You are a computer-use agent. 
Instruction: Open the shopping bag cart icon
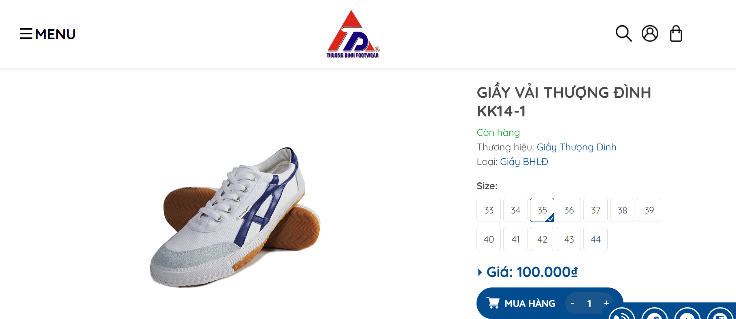[x=676, y=34]
